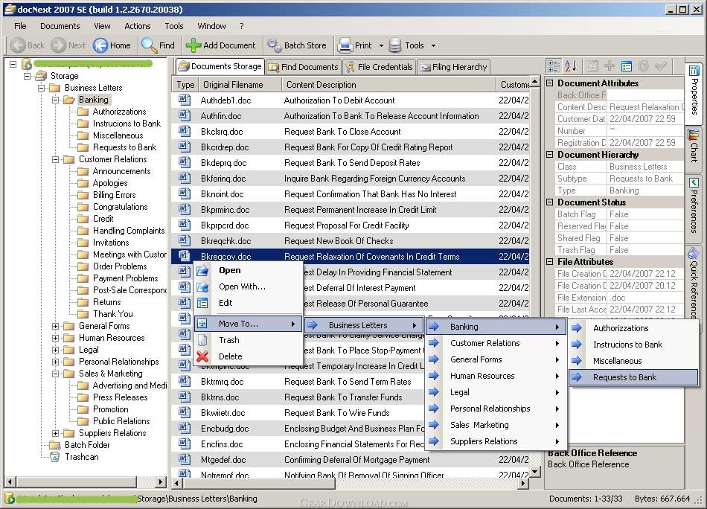This screenshot has height=509, width=707.
Task: Click the Back arrow icon in toolbar
Action: (x=18, y=45)
